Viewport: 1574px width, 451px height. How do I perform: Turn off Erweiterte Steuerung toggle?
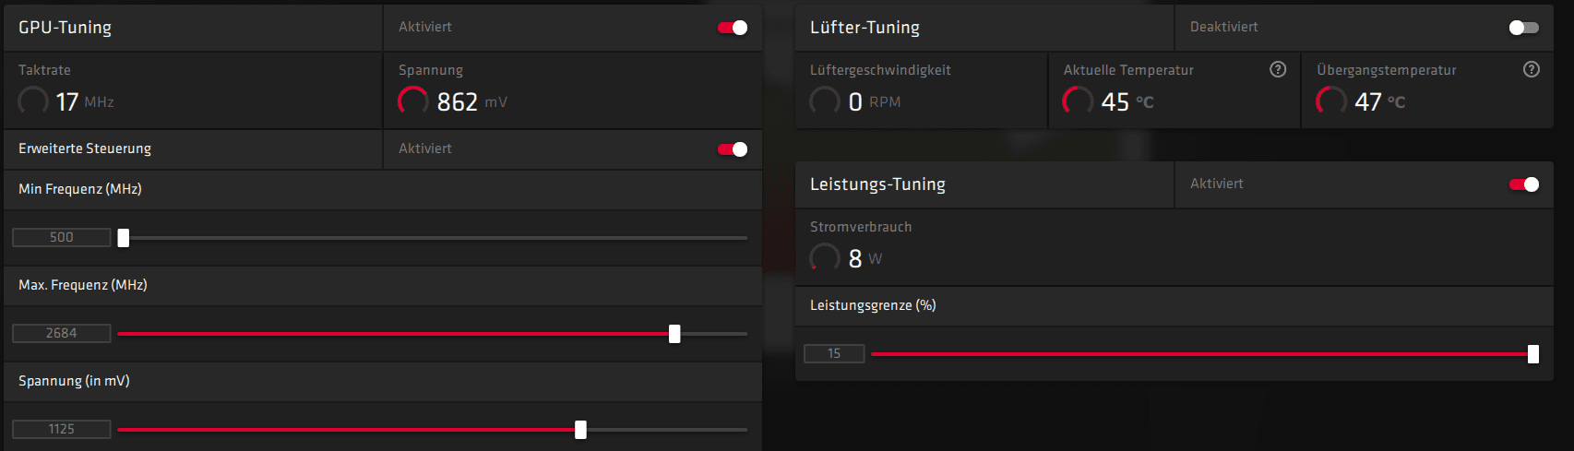coord(733,149)
